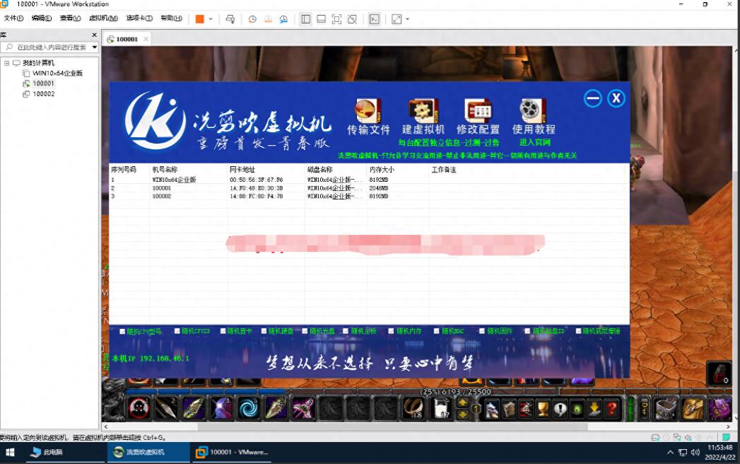The width and height of the screenshot is (740, 464).
Task: Click the 2048MB memory cell
Action: (x=379, y=188)
